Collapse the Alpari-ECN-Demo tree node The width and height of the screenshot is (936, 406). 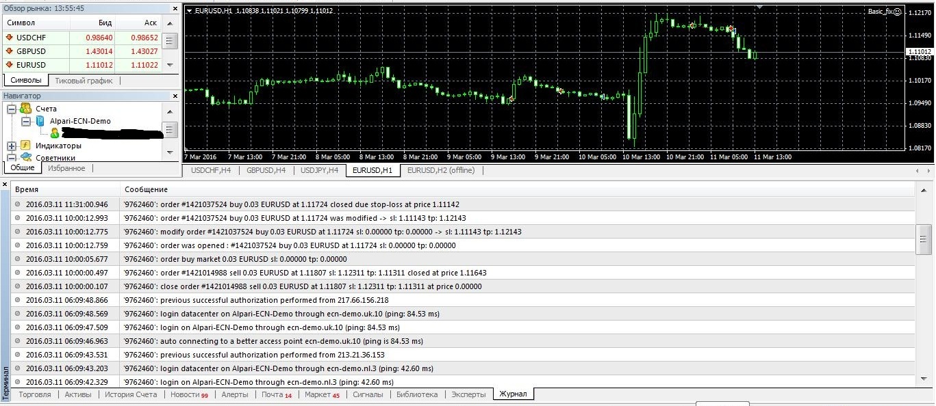click(25, 121)
